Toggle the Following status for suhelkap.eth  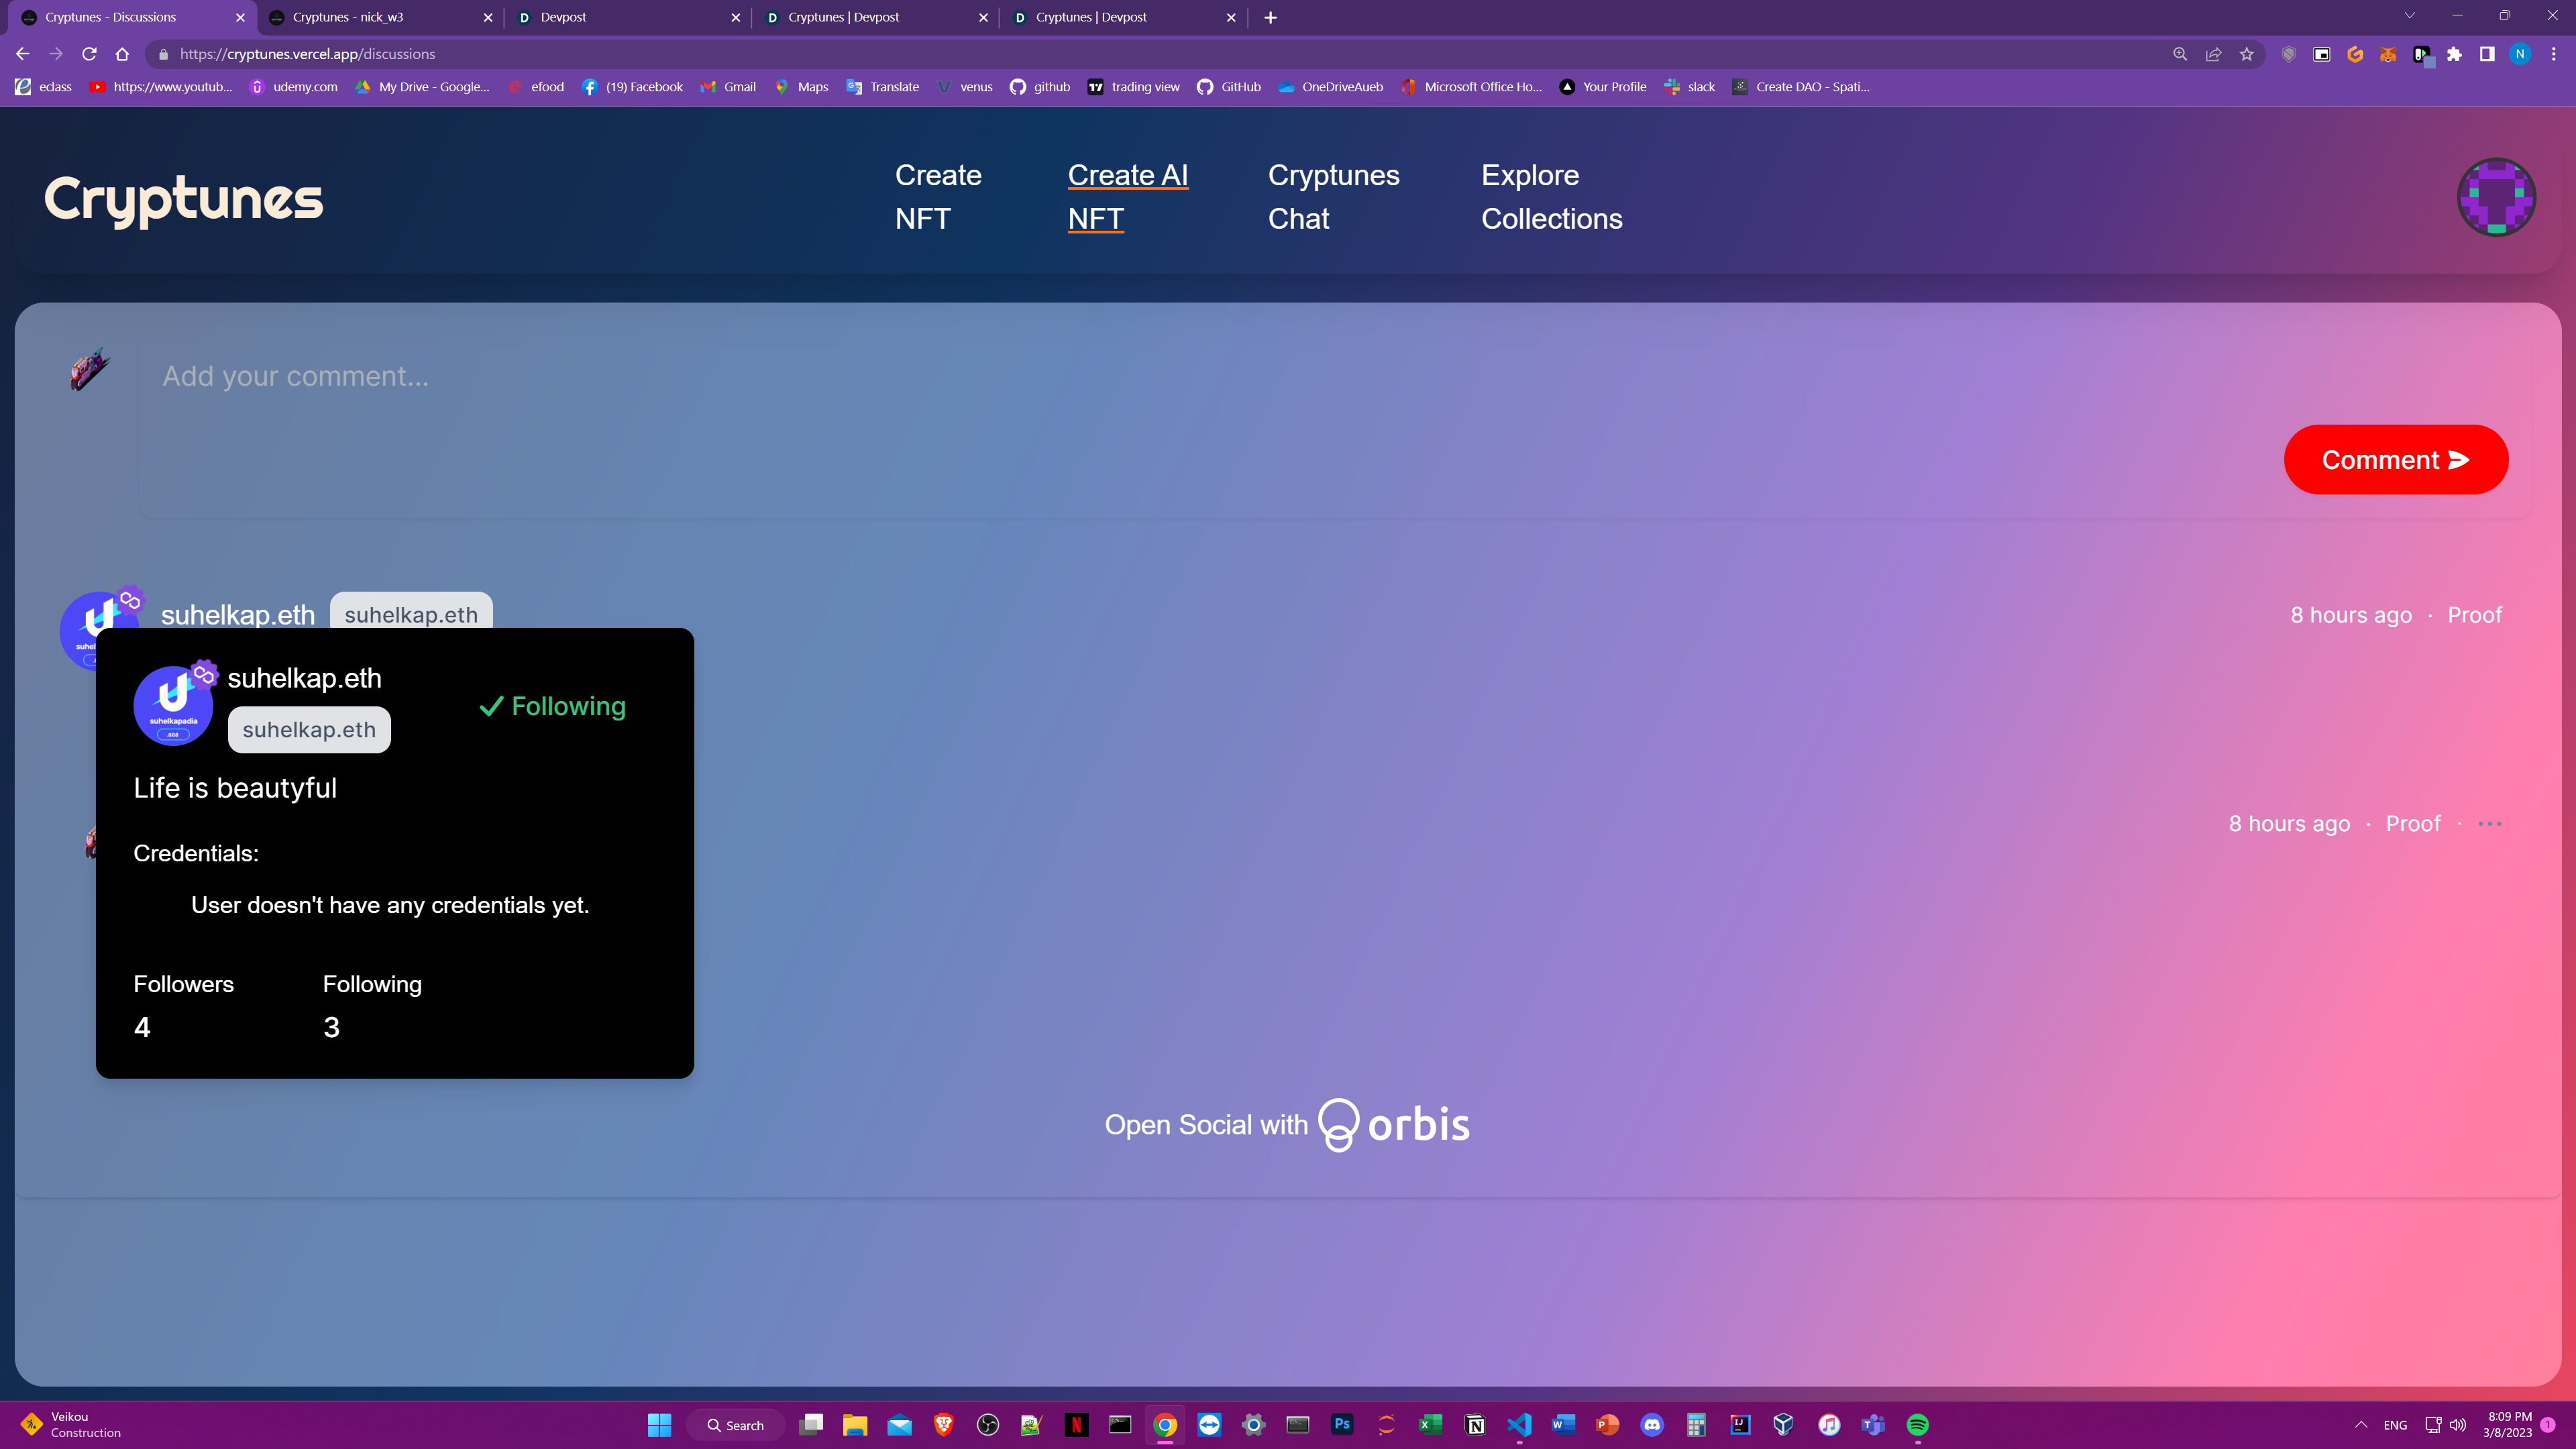coord(553,706)
